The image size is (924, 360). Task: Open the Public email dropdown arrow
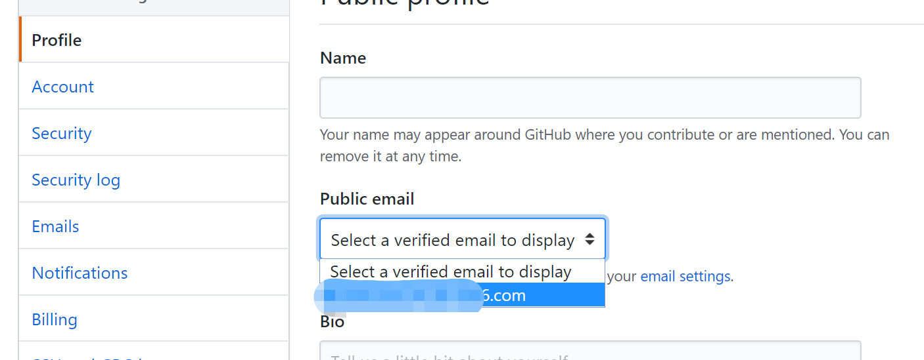pos(589,240)
